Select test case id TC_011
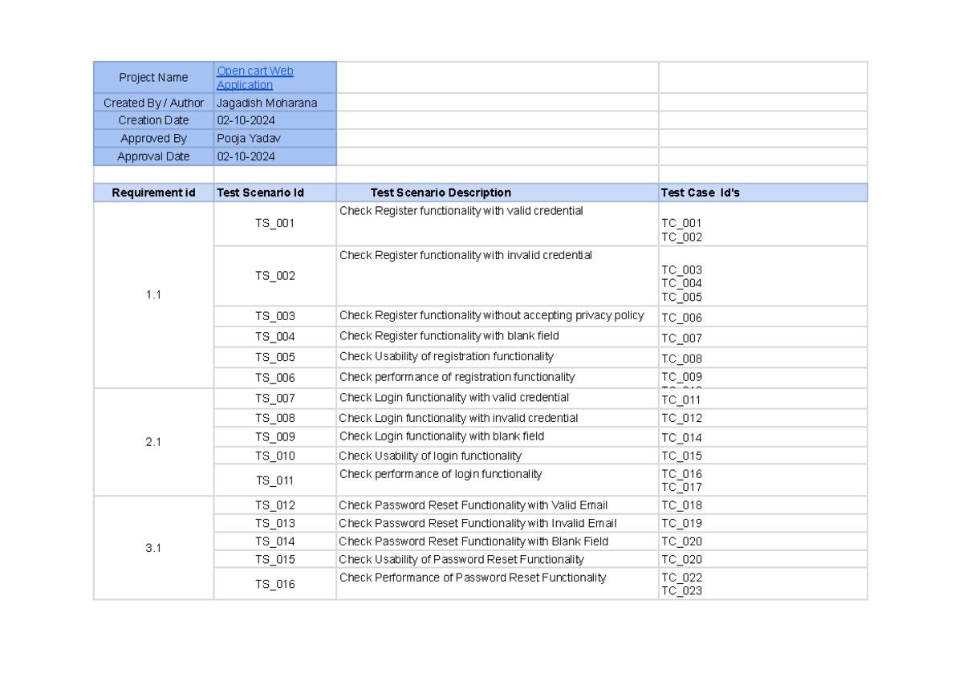The width and height of the screenshot is (963, 681). 681,400
